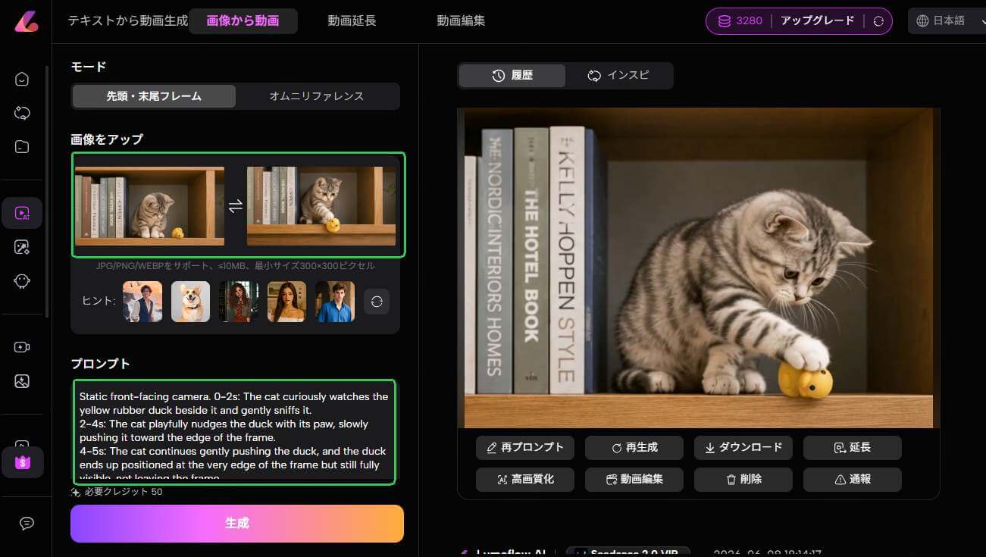Viewport: 986px width, 557px height.
Task: Switch to the 履歴 tab
Action: coord(512,76)
